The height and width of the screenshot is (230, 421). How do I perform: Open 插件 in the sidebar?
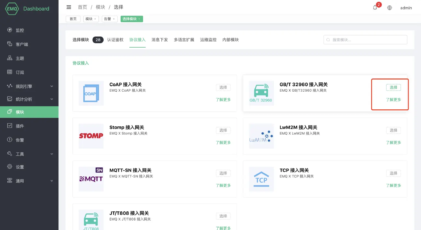(x=20, y=126)
